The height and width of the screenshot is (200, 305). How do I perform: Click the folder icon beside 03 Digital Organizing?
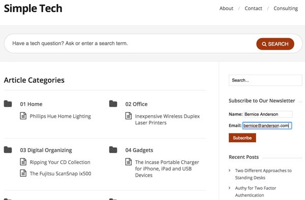click(8, 150)
